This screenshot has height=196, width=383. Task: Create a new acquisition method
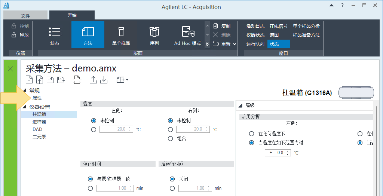(29, 80)
